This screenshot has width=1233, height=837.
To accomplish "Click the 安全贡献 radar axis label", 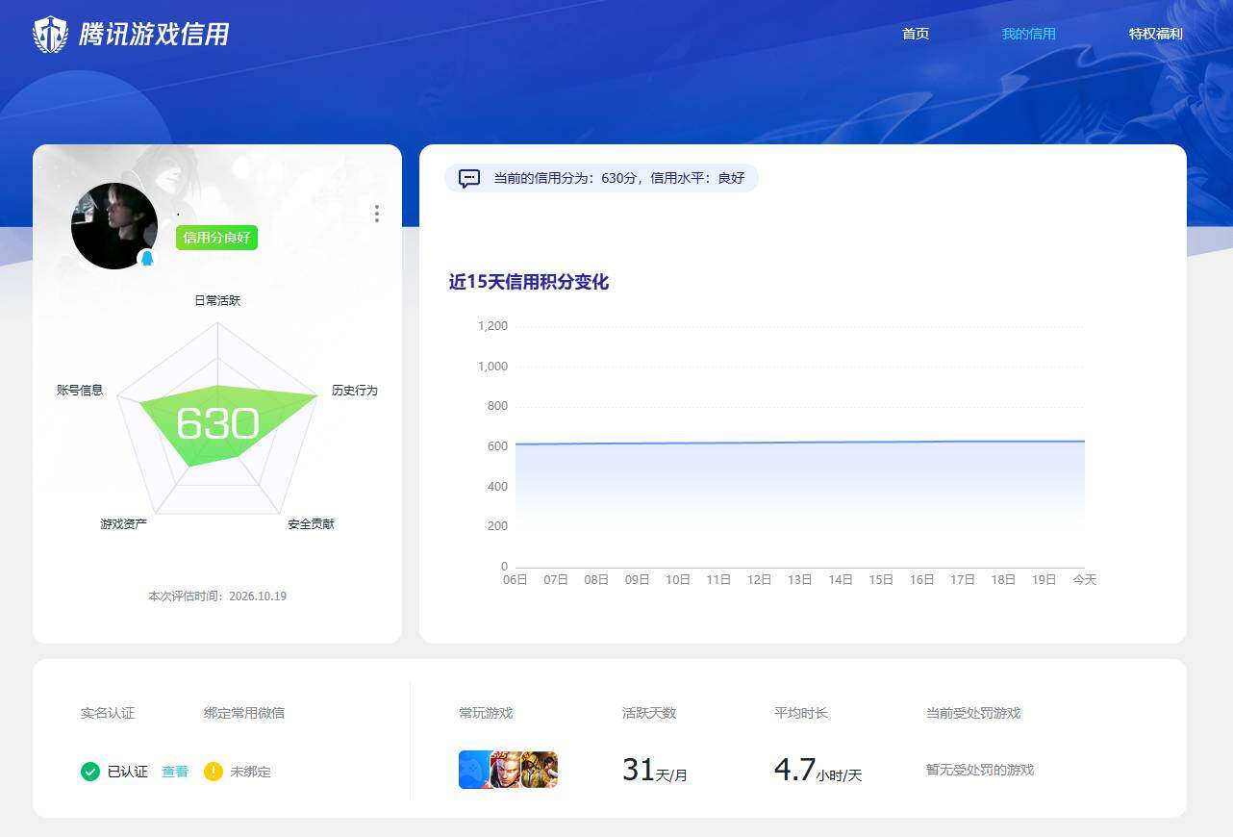I will click(312, 524).
